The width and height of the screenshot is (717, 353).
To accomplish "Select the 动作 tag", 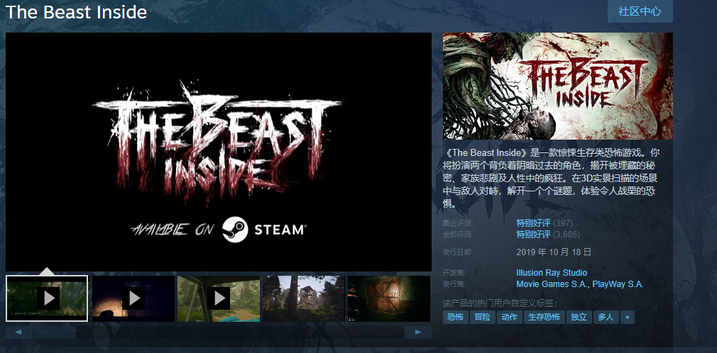I will point(510,317).
